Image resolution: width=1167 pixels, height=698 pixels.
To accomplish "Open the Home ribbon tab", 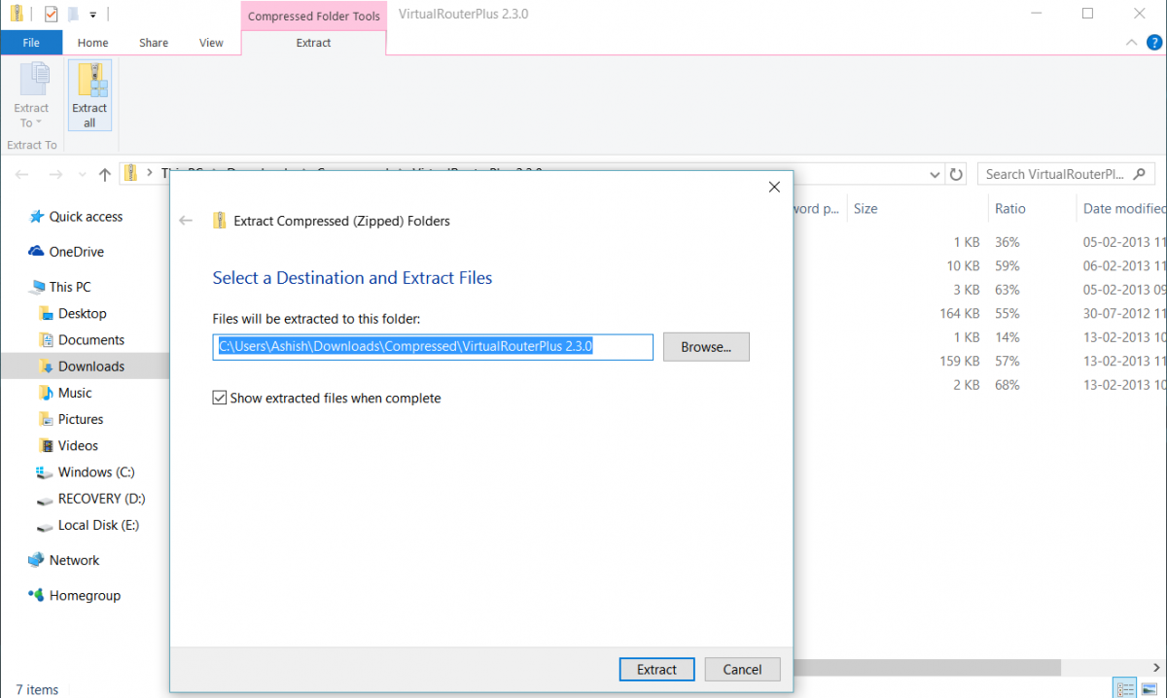I will (x=93, y=43).
